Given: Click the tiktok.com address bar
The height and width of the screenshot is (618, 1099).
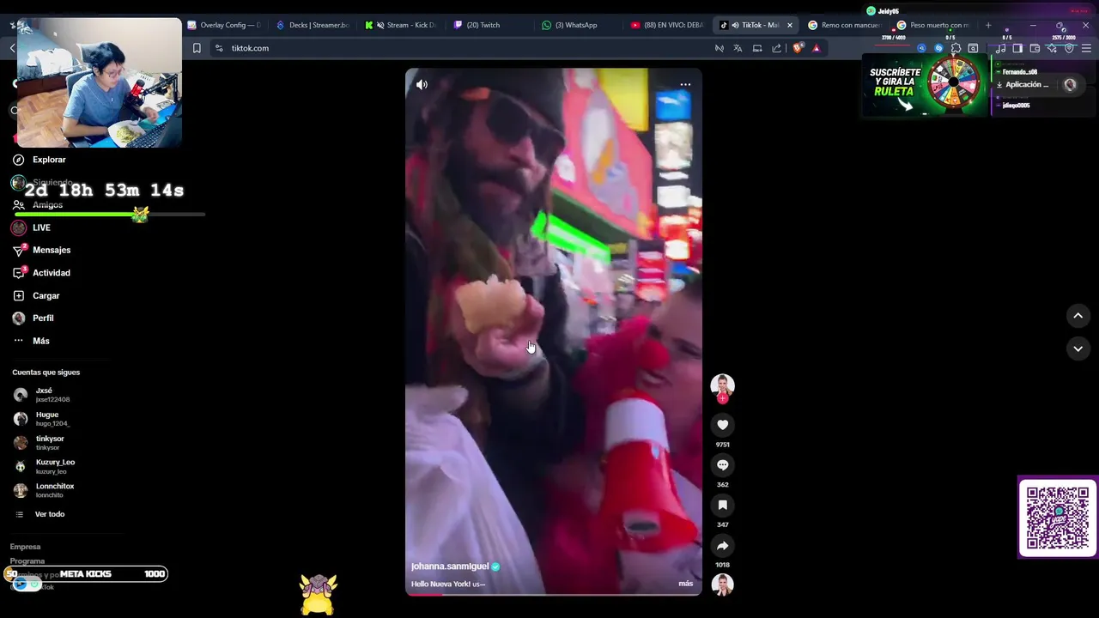Looking at the screenshot, I should pyautogui.click(x=464, y=48).
